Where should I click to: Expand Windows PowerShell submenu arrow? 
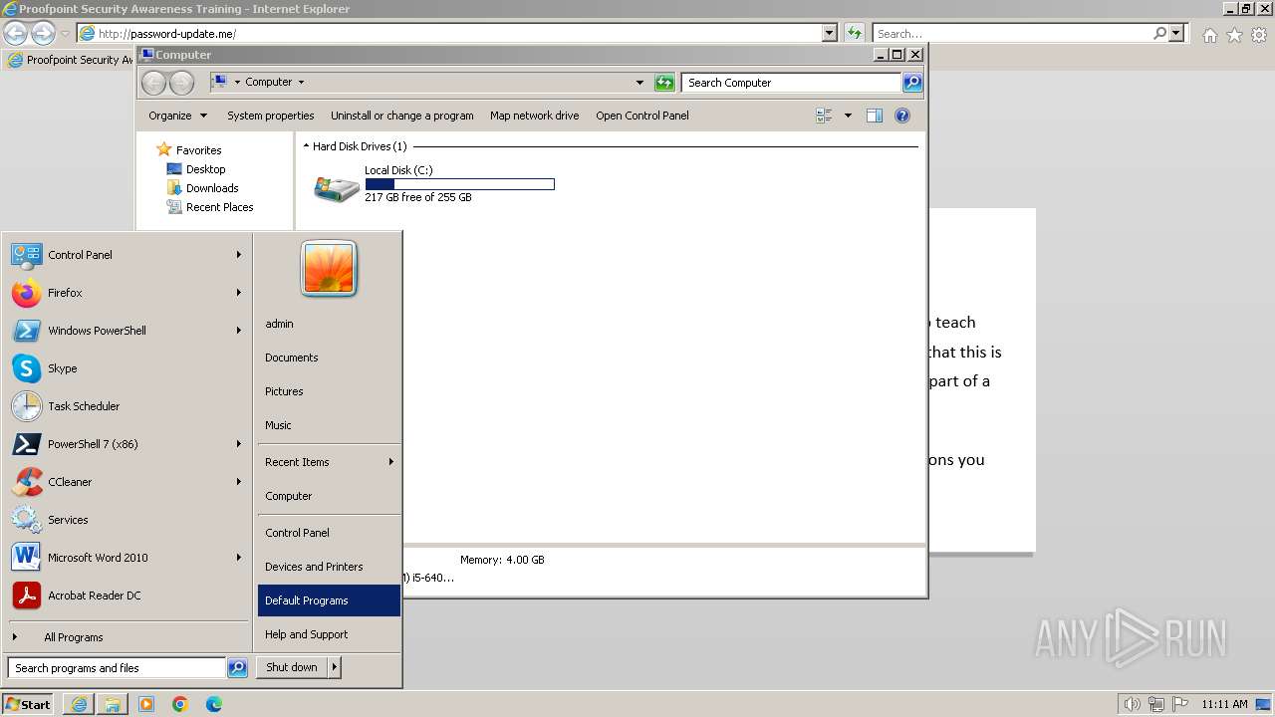point(239,331)
